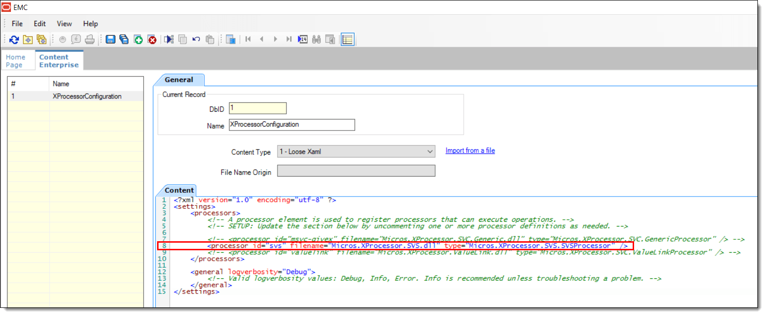Click the Import from a file link
The width and height of the screenshot is (765, 315).
470,151
